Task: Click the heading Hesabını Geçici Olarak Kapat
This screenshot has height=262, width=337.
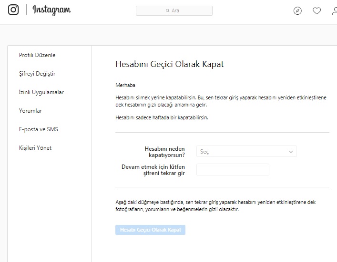Action: pyautogui.click(x=170, y=64)
